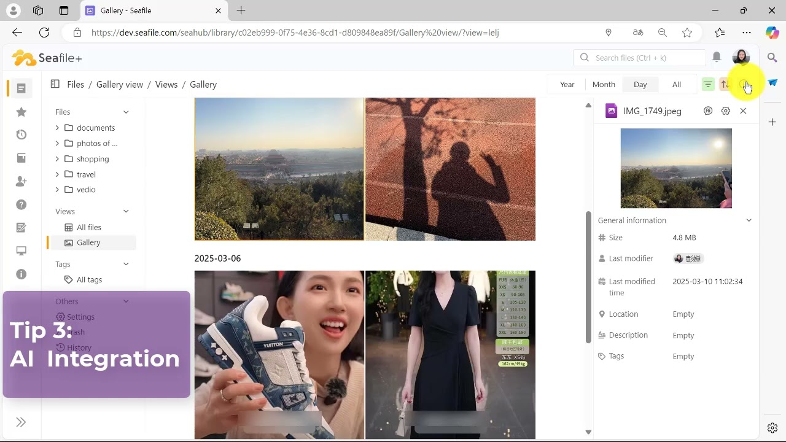This screenshot has height=442, width=786.
Task: Expand the photos of ... folder
Action: [57, 143]
